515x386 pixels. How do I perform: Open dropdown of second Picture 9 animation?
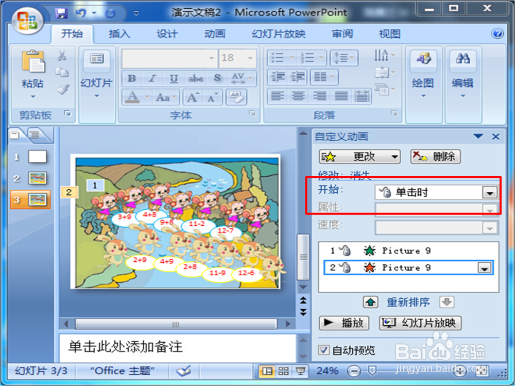485,268
